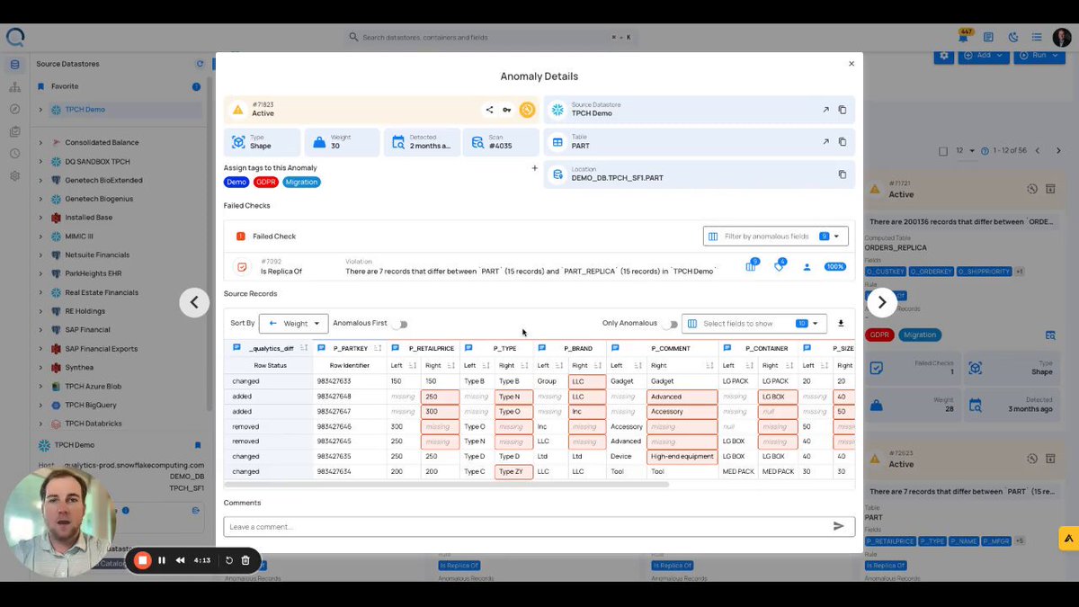Open the TPCH Demo source datastore link
Viewport: 1079px width, 607px height.
[825, 110]
